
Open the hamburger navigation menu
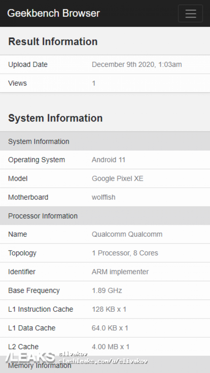coord(190,13)
